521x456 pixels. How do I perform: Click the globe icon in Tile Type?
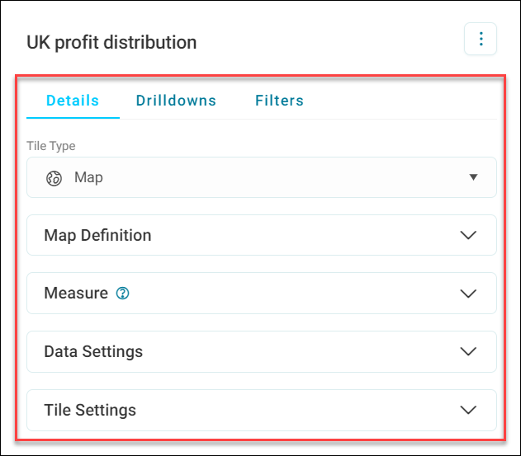[54, 179]
